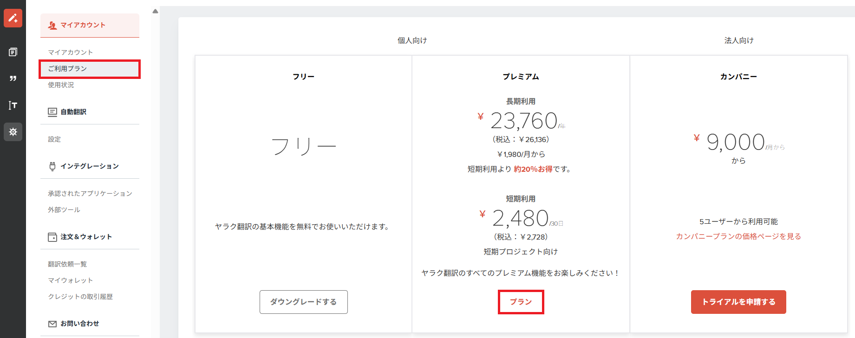The width and height of the screenshot is (855, 338).
Task: Open the quotation marks icon in sidebar
Action: point(13,78)
